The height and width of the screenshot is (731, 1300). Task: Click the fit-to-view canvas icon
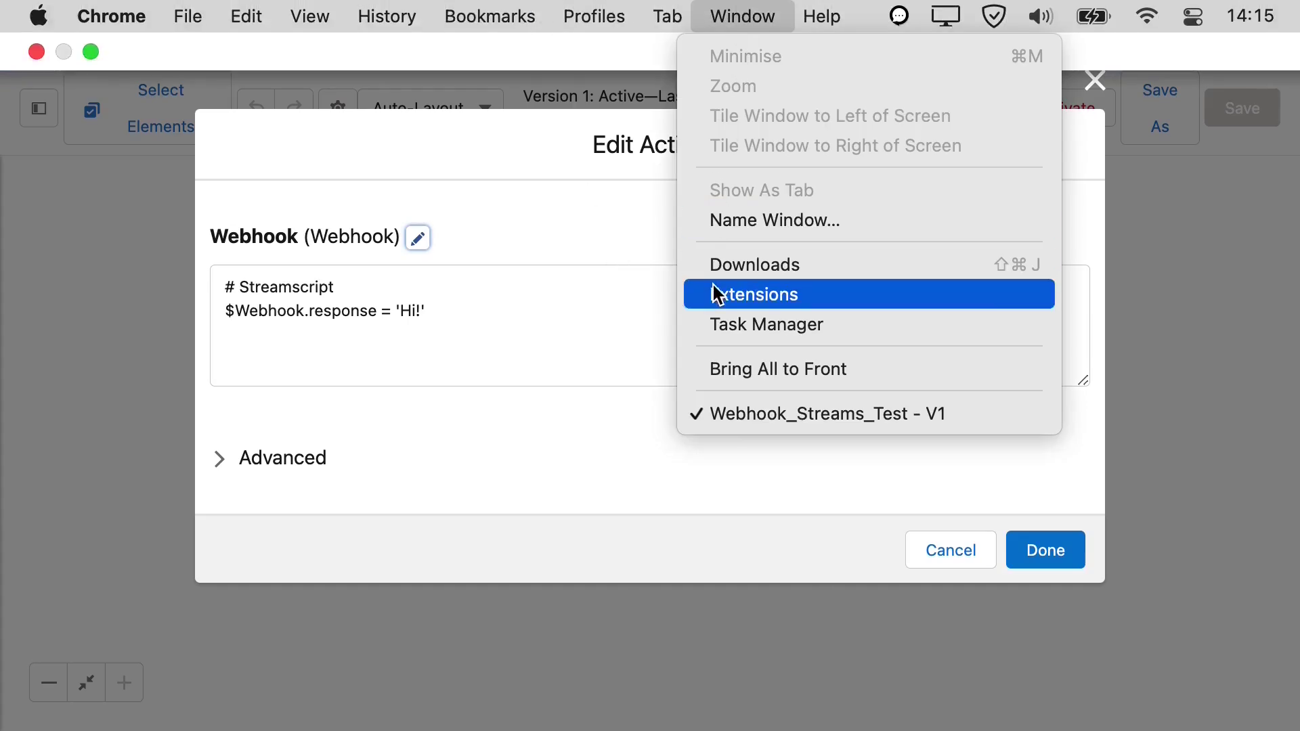(x=87, y=682)
